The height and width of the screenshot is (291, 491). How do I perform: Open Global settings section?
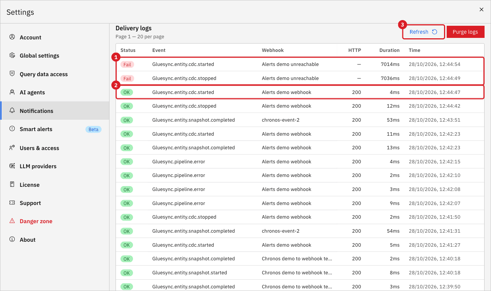(x=55, y=56)
